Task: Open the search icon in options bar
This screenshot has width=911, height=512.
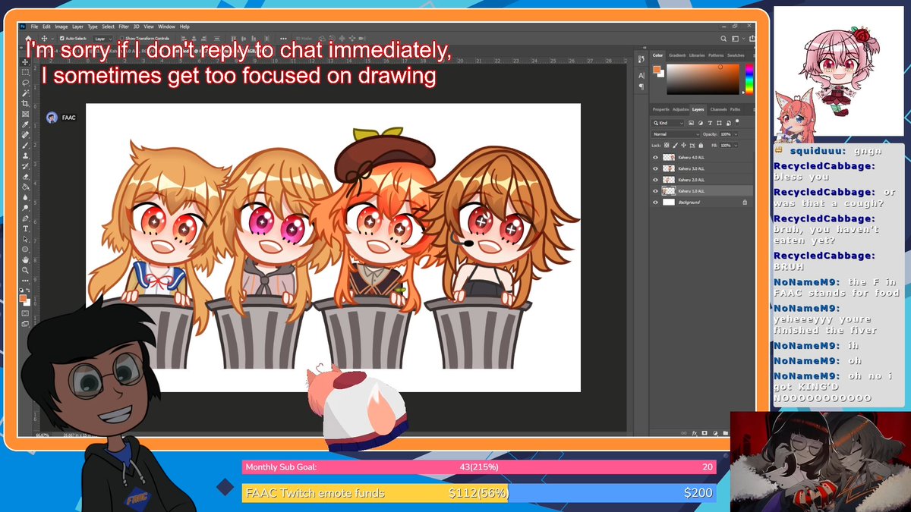Action: 723,38
